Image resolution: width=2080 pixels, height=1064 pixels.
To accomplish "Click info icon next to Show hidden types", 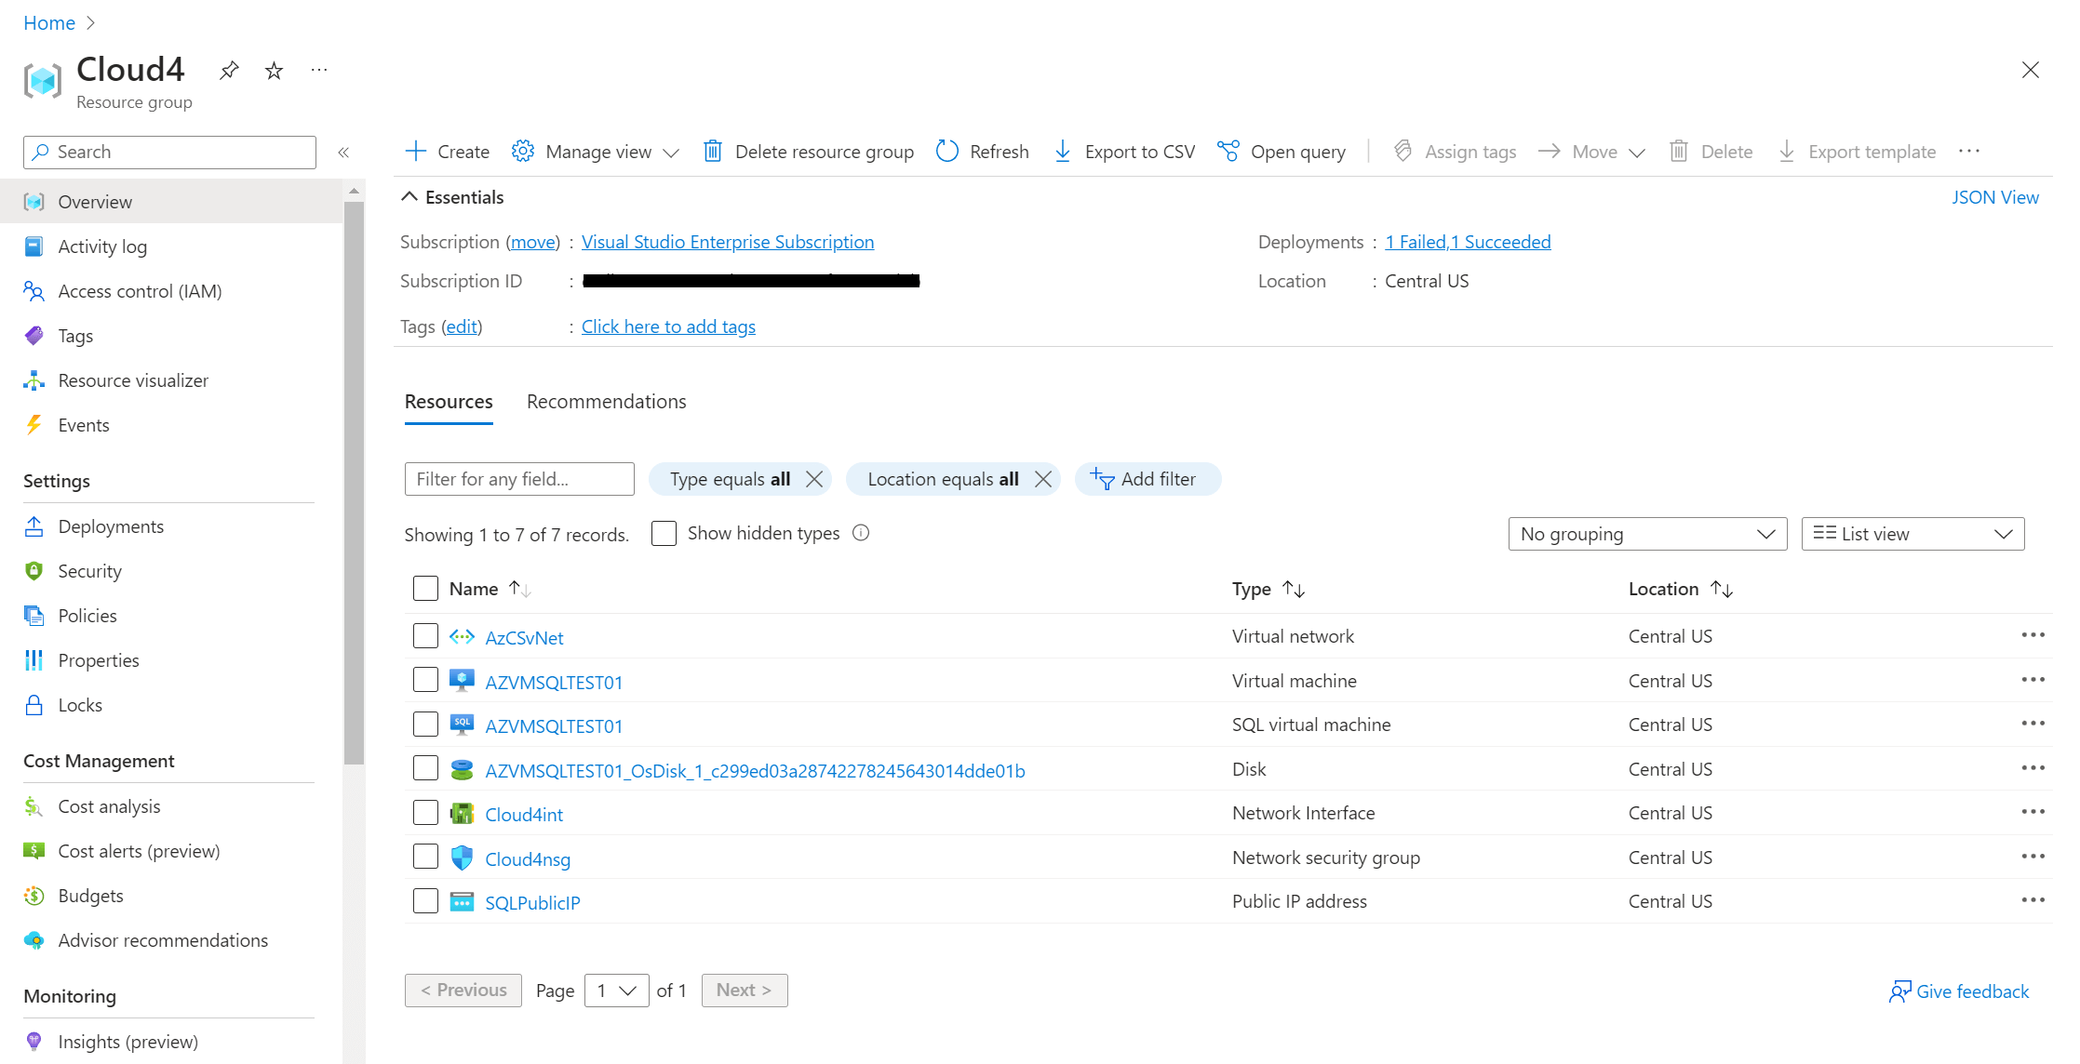I will (861, 533).
